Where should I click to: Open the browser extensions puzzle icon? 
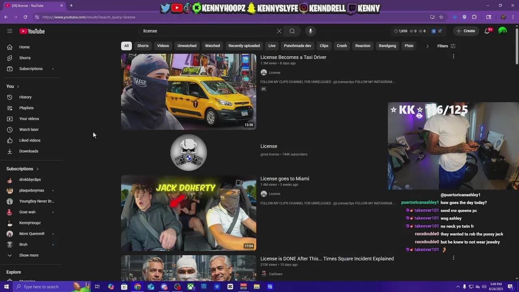[x=474, y=17]
